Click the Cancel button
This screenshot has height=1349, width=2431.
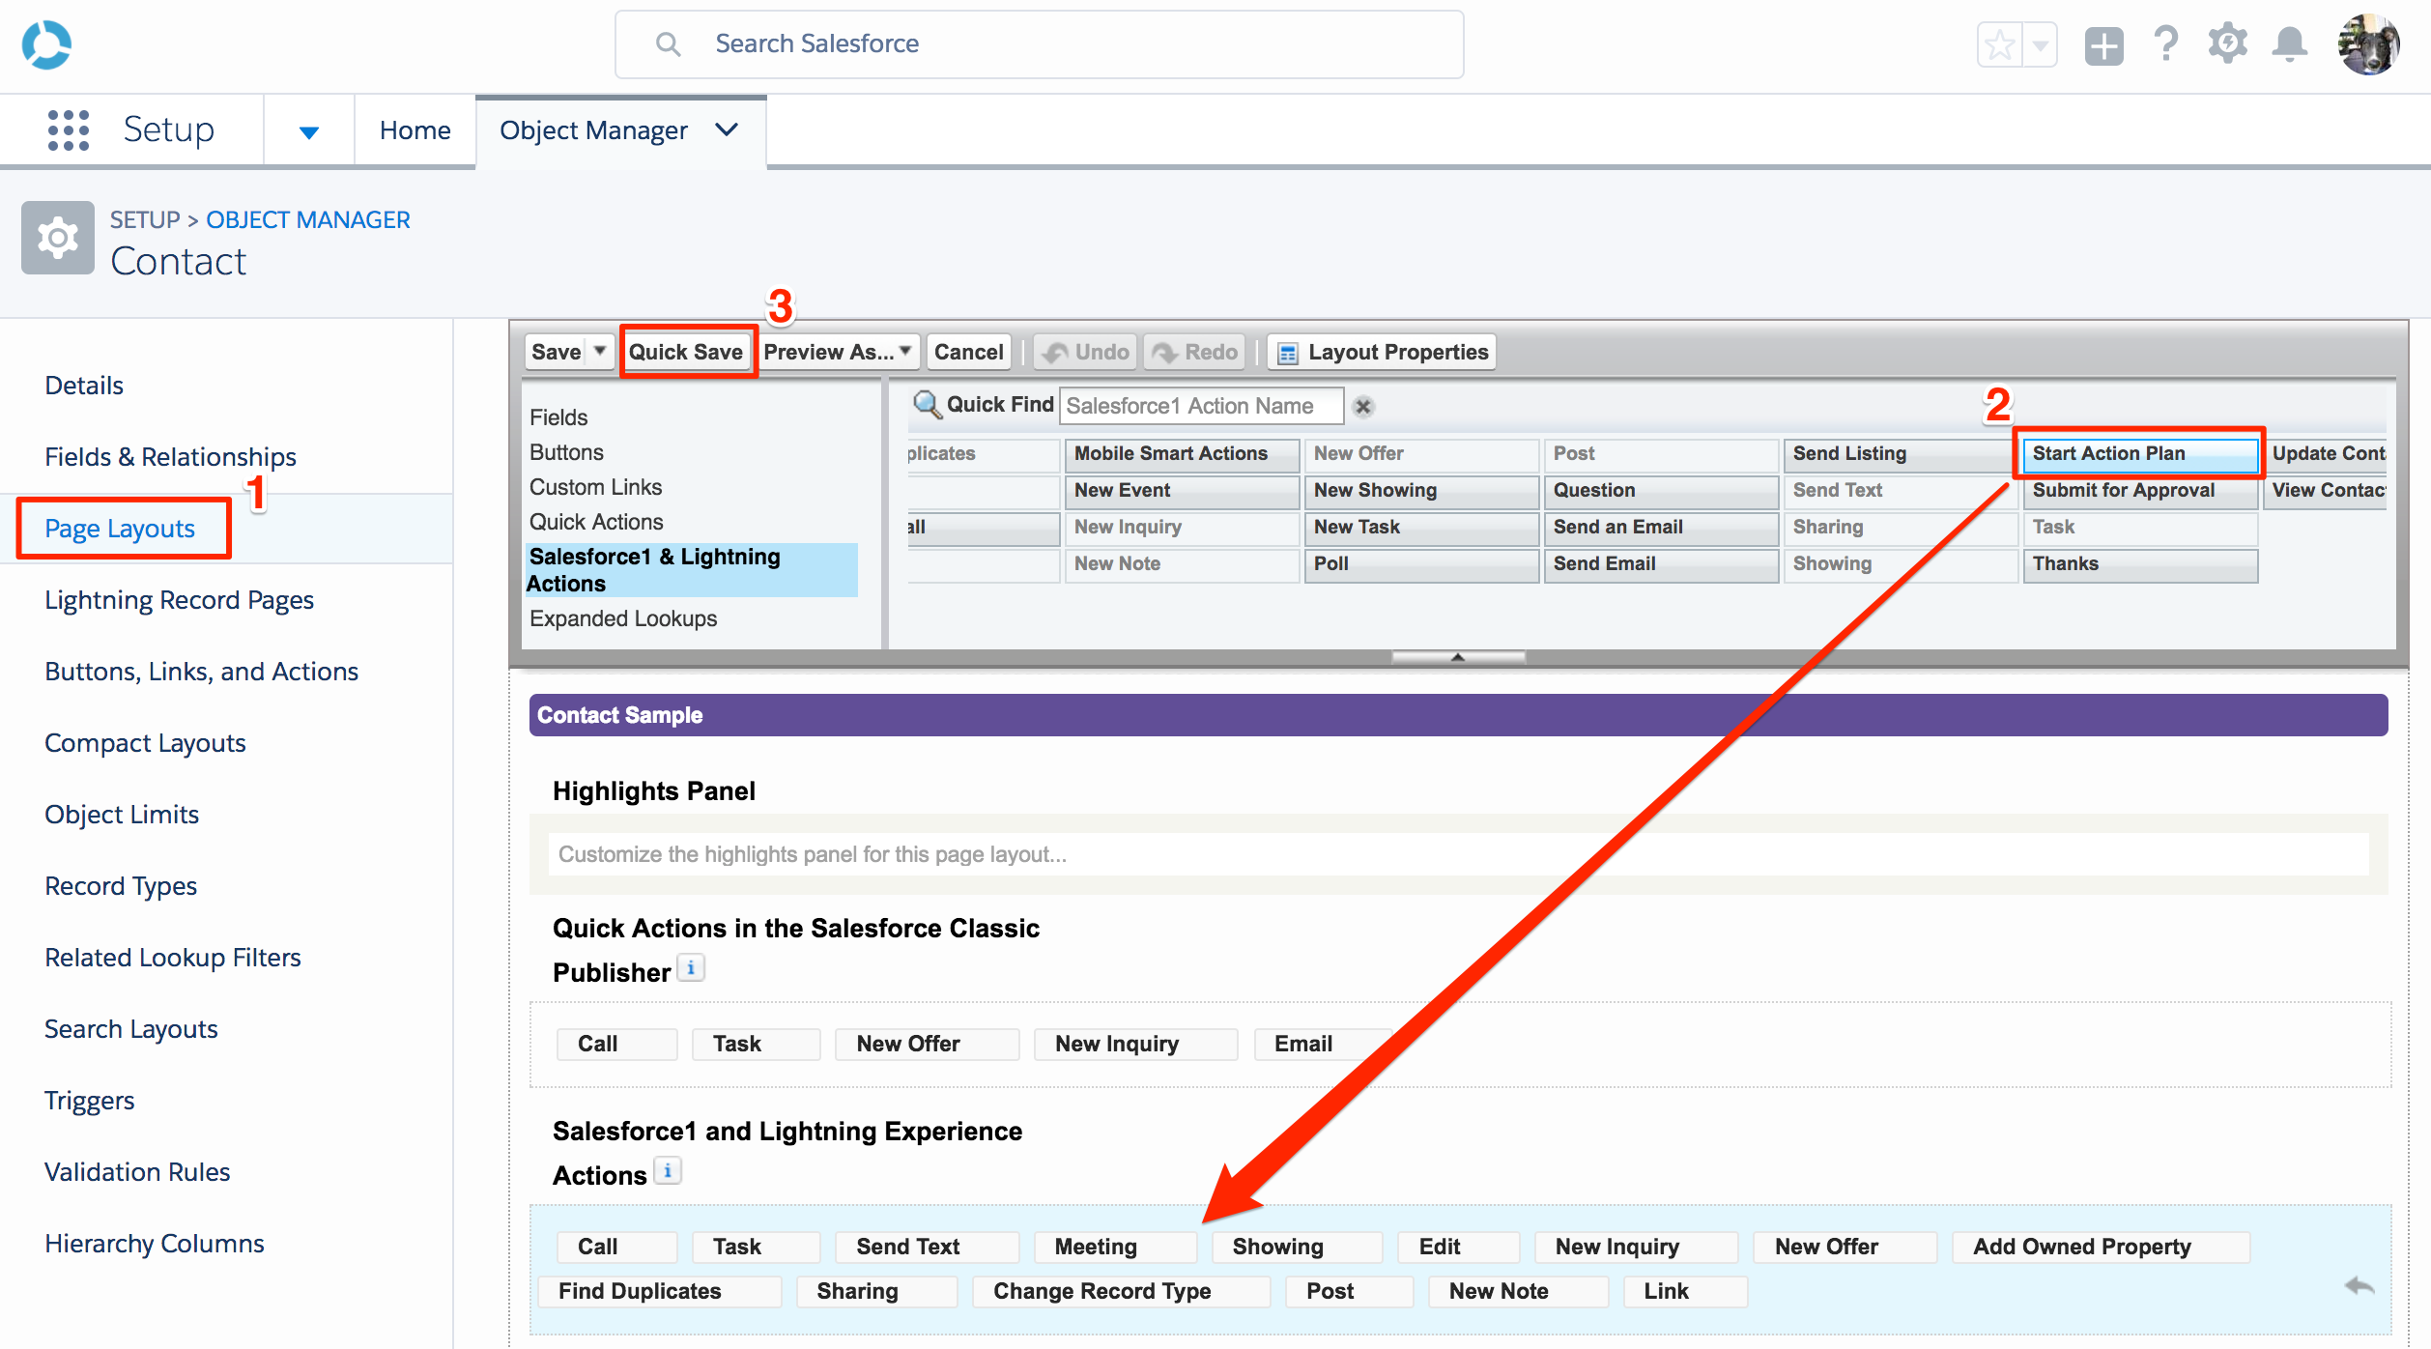968,352
